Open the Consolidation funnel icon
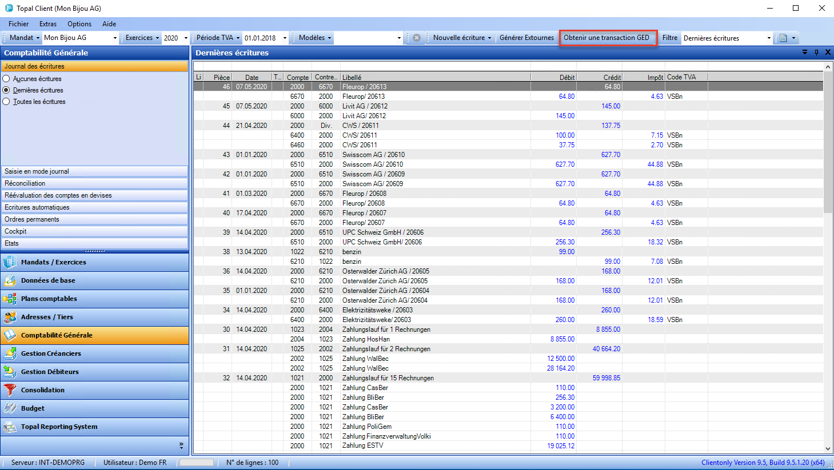 coord(10,390)
